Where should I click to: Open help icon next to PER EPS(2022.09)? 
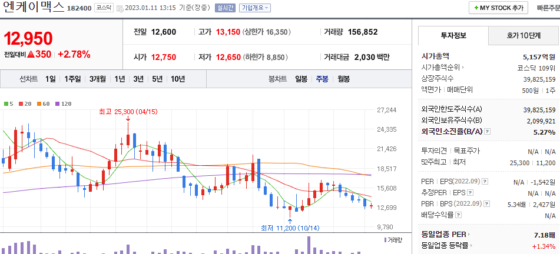click(485, 182)
